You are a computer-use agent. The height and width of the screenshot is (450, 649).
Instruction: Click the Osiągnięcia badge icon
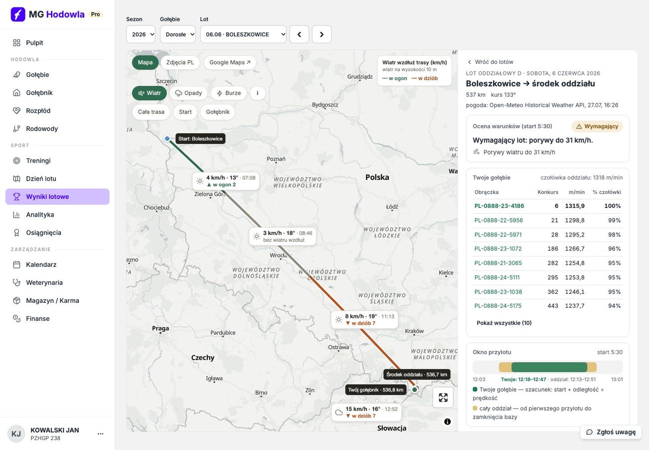pos(17,232)
